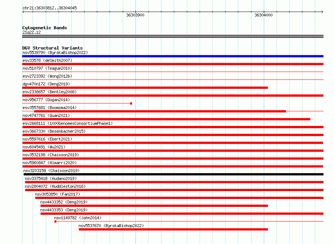Image resolution: width=334 pixels, height=244 pixels.
Task: Click the 36304000 ruler coordinate
Action: coord(263,15)
